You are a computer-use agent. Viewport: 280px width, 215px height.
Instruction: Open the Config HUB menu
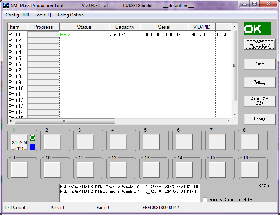click(x=17, y=15)
